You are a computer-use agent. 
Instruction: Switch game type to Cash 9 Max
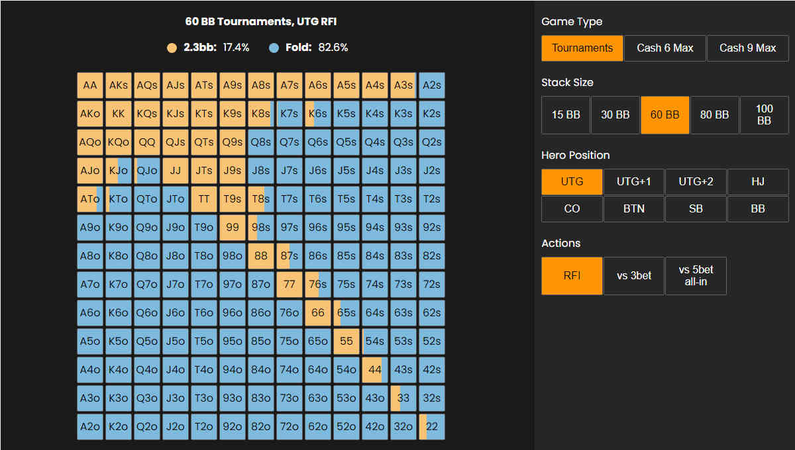[747, 48]
